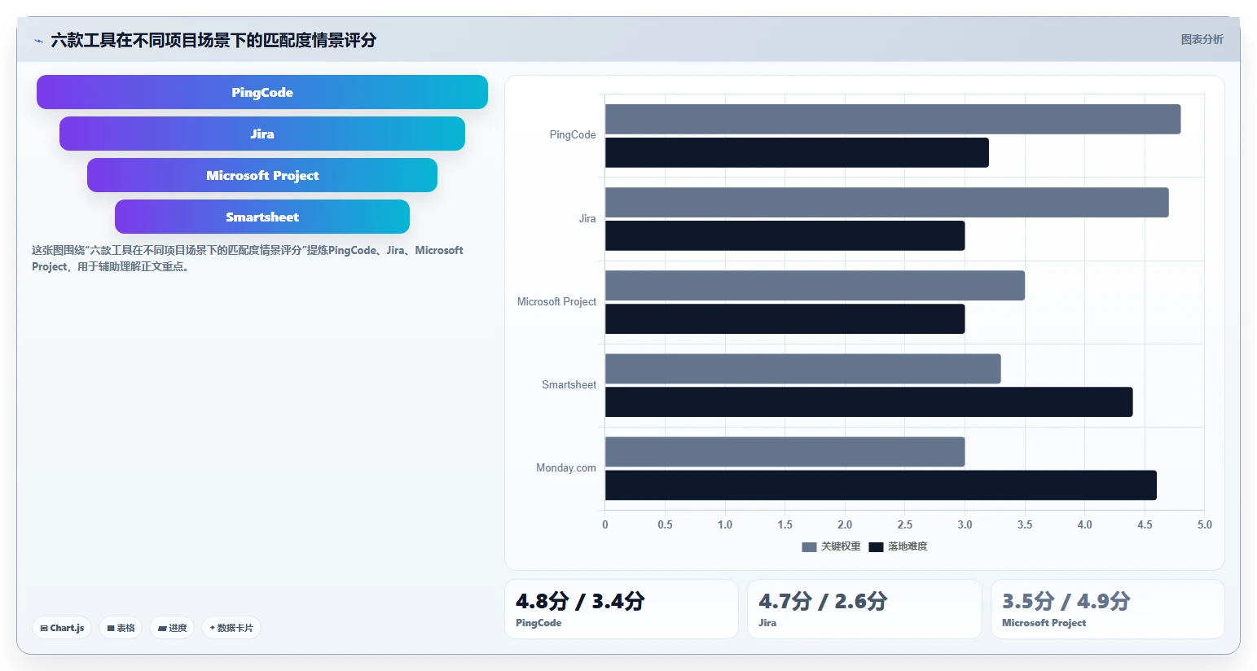Click the Chart.js tag chip
The height and width of the screenshot is (671, 1257).
click(62, 628)
